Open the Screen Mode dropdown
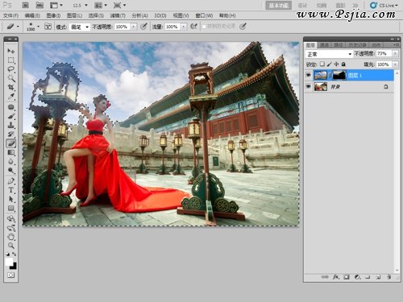Screen dimensions: 403x302 pyautogui.click(x=119, y=5)
